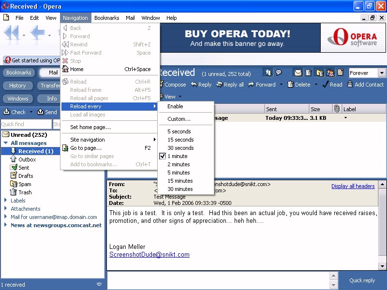The height and width of the screenshot is (290, 387).
Task: Click the Size column header
Action: (x=320, y=109)
